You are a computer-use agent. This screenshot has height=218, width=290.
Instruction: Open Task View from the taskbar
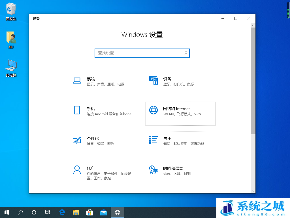click(48, 212)
